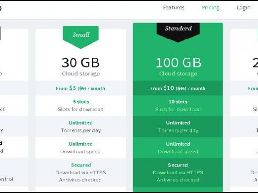Screen dimensions: 258x193
Task: Click the green Small plan badge
Action: 81,37
